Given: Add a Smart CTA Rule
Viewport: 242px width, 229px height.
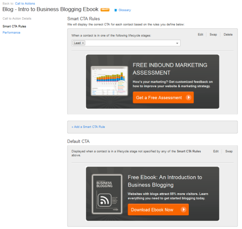Looking at the screenshot, I should tap(88, 127).
